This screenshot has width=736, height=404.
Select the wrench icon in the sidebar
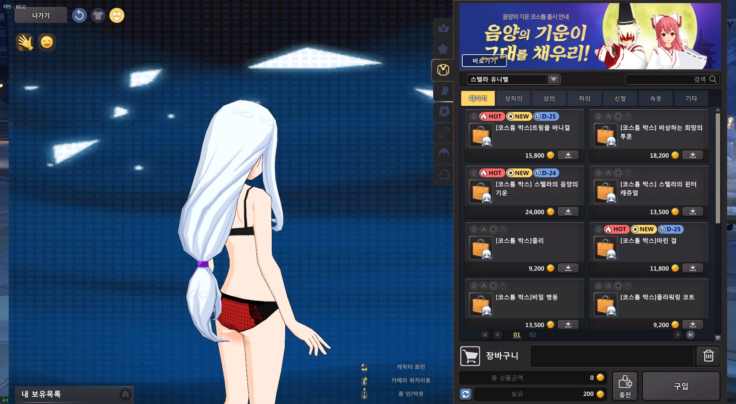(443, 133)
